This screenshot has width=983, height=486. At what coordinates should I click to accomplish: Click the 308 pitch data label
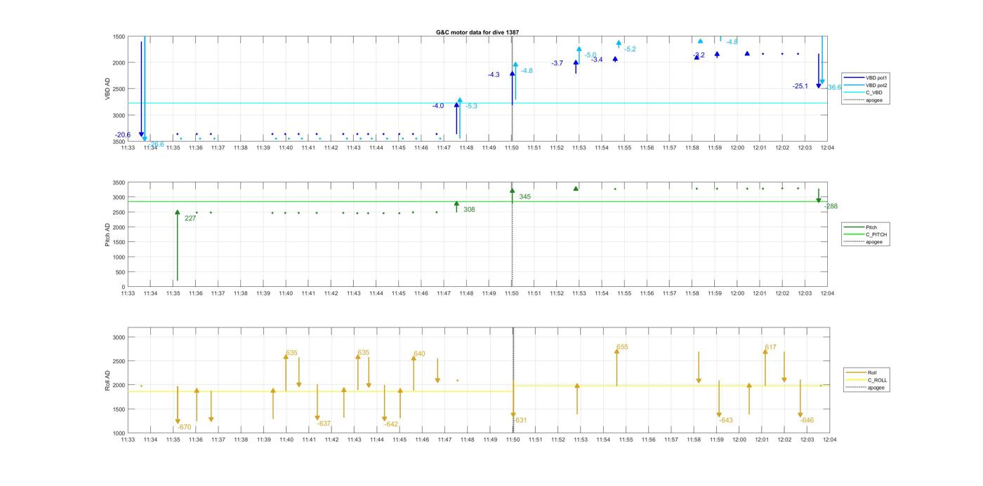[x=469, y=209]
